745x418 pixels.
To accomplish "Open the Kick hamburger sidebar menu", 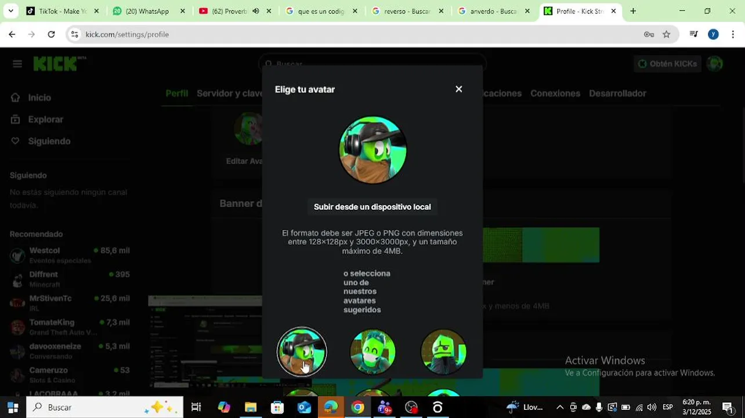I will (17, 64).
